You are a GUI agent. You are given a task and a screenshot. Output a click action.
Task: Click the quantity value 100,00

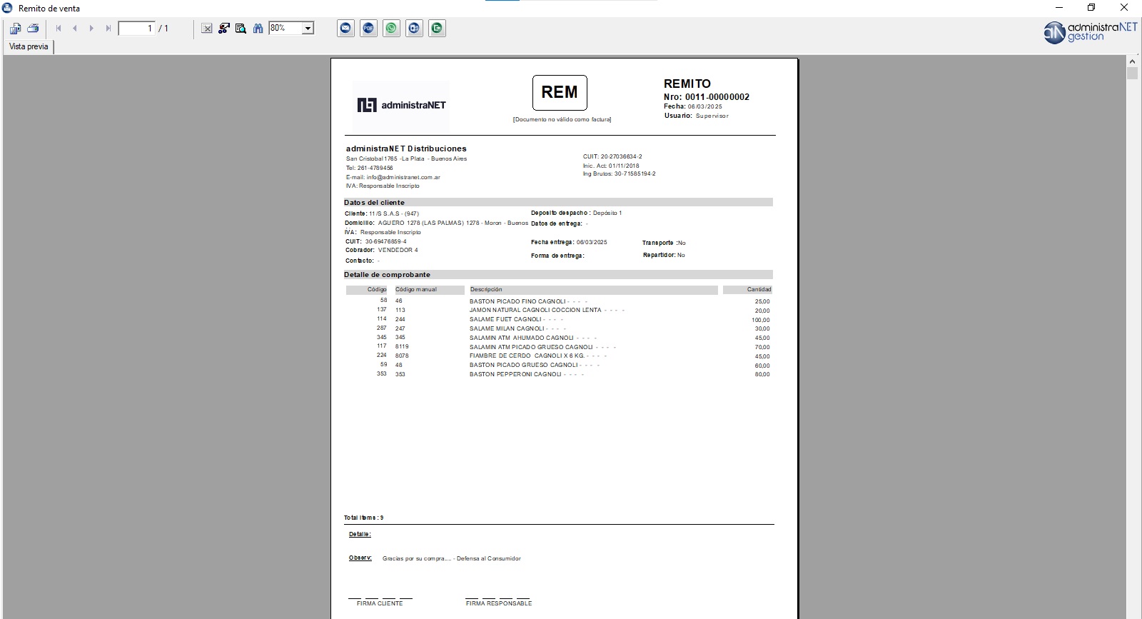pyautogui.click(x=761, y=320)
